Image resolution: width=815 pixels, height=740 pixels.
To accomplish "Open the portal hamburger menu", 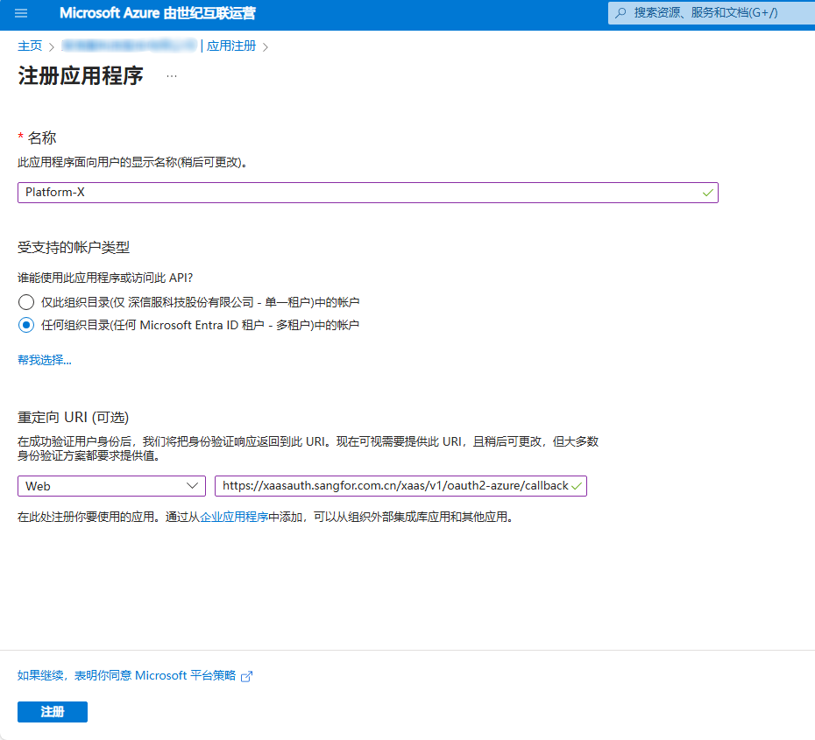I will (x=22, y=14).
